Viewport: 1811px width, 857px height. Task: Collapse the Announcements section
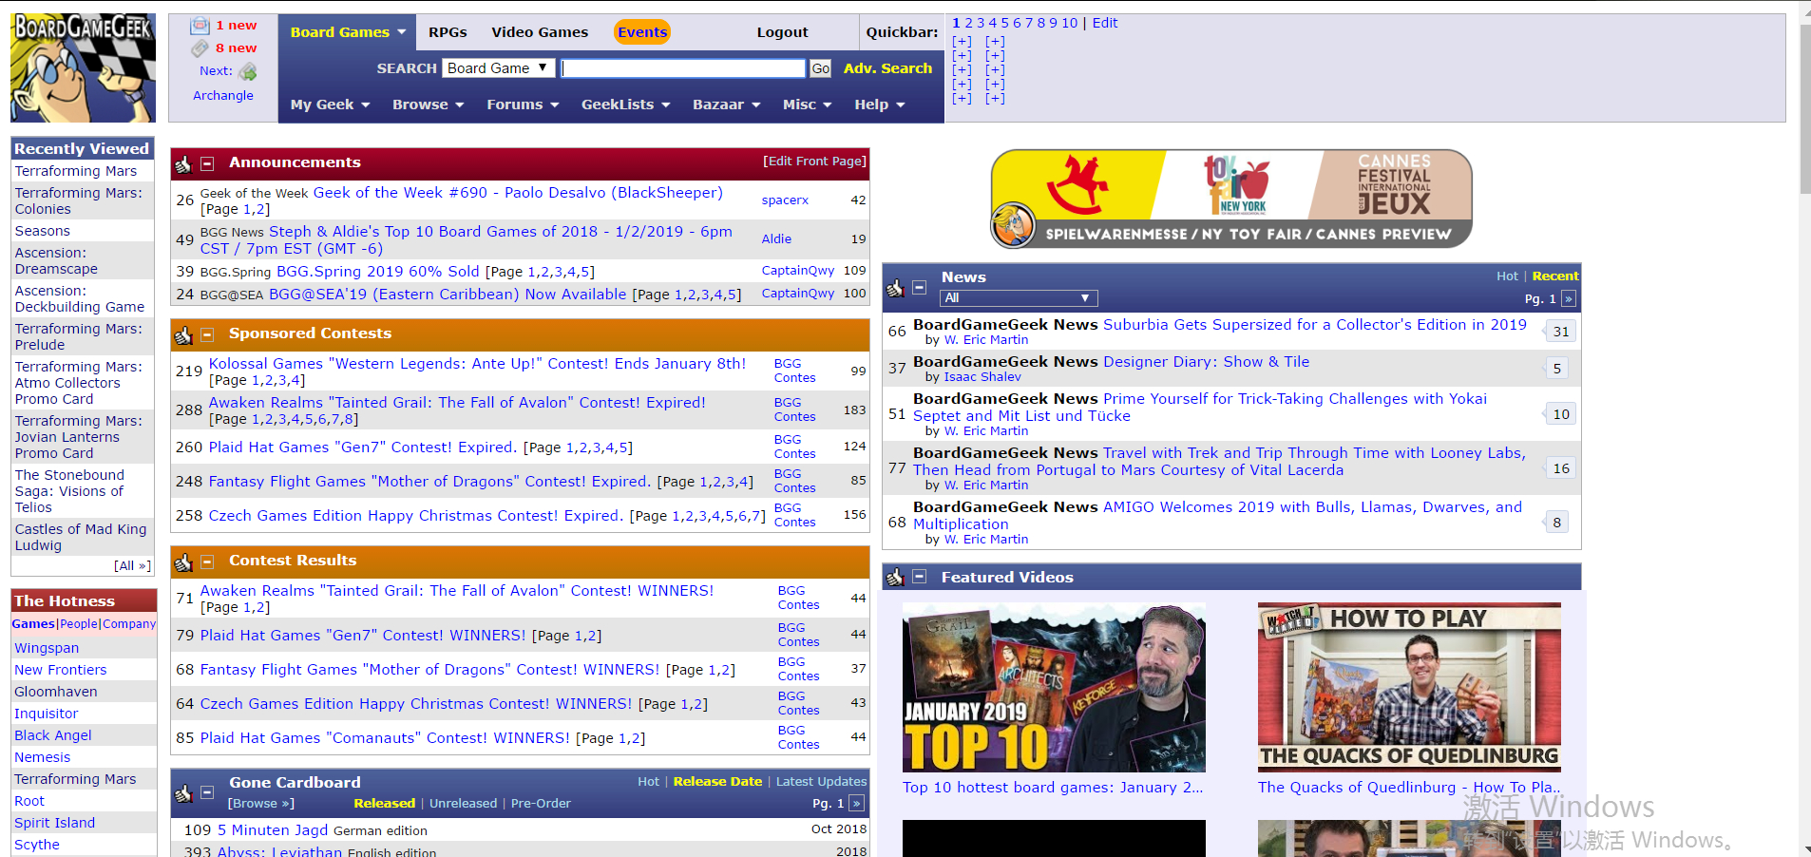point(207,163)
